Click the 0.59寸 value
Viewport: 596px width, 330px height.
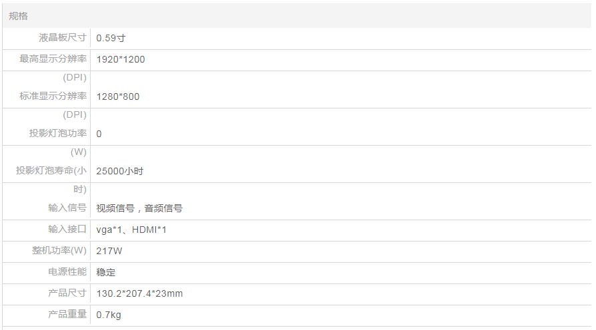click(111, 38)
